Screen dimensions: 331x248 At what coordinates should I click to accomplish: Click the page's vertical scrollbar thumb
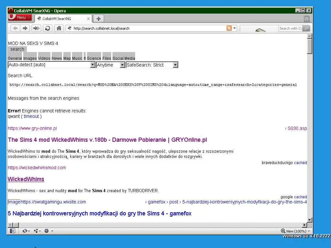(309, 46)
